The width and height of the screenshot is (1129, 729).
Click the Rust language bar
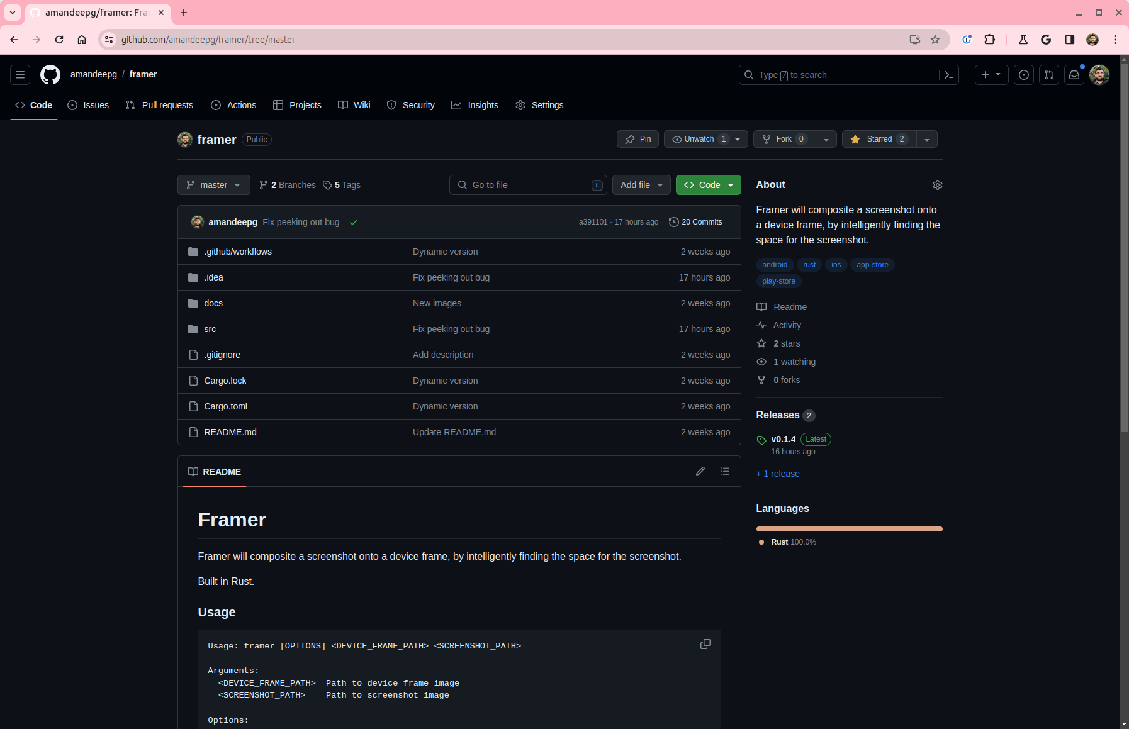[850, 529]
